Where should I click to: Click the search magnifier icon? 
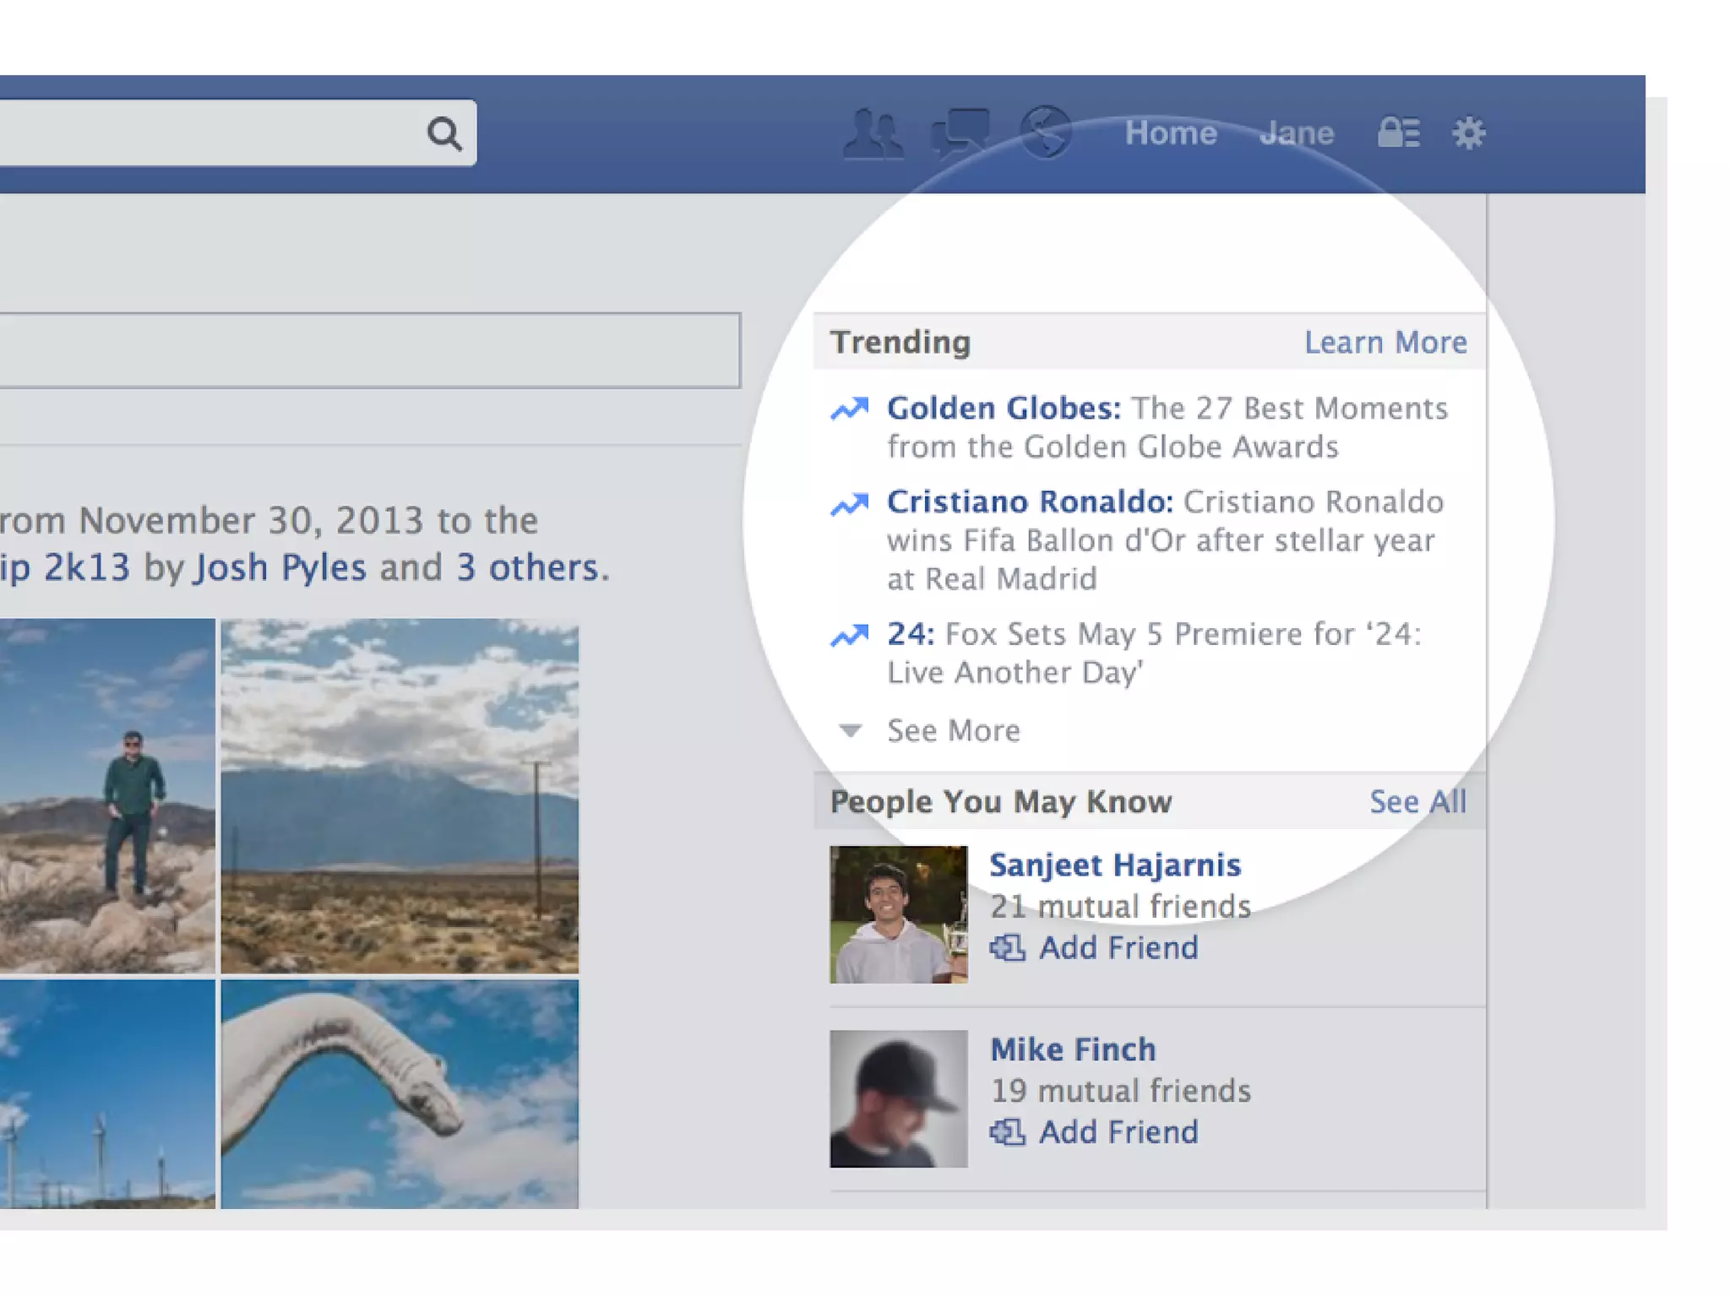[x=443, y=133]
